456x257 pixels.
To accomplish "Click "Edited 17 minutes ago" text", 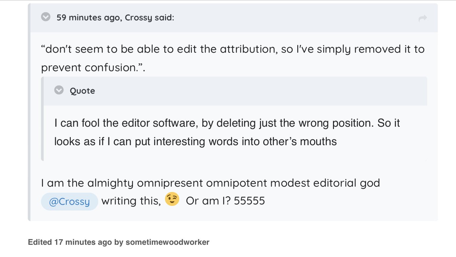I will pyautogui.click(x=70, y=242).
